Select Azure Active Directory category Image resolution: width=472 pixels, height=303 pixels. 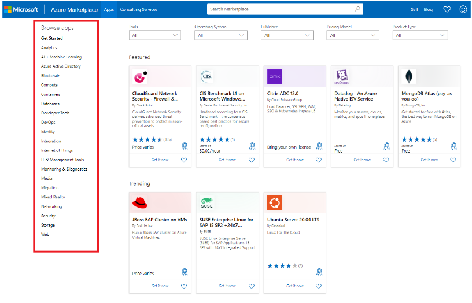click(x=61, y=66)
